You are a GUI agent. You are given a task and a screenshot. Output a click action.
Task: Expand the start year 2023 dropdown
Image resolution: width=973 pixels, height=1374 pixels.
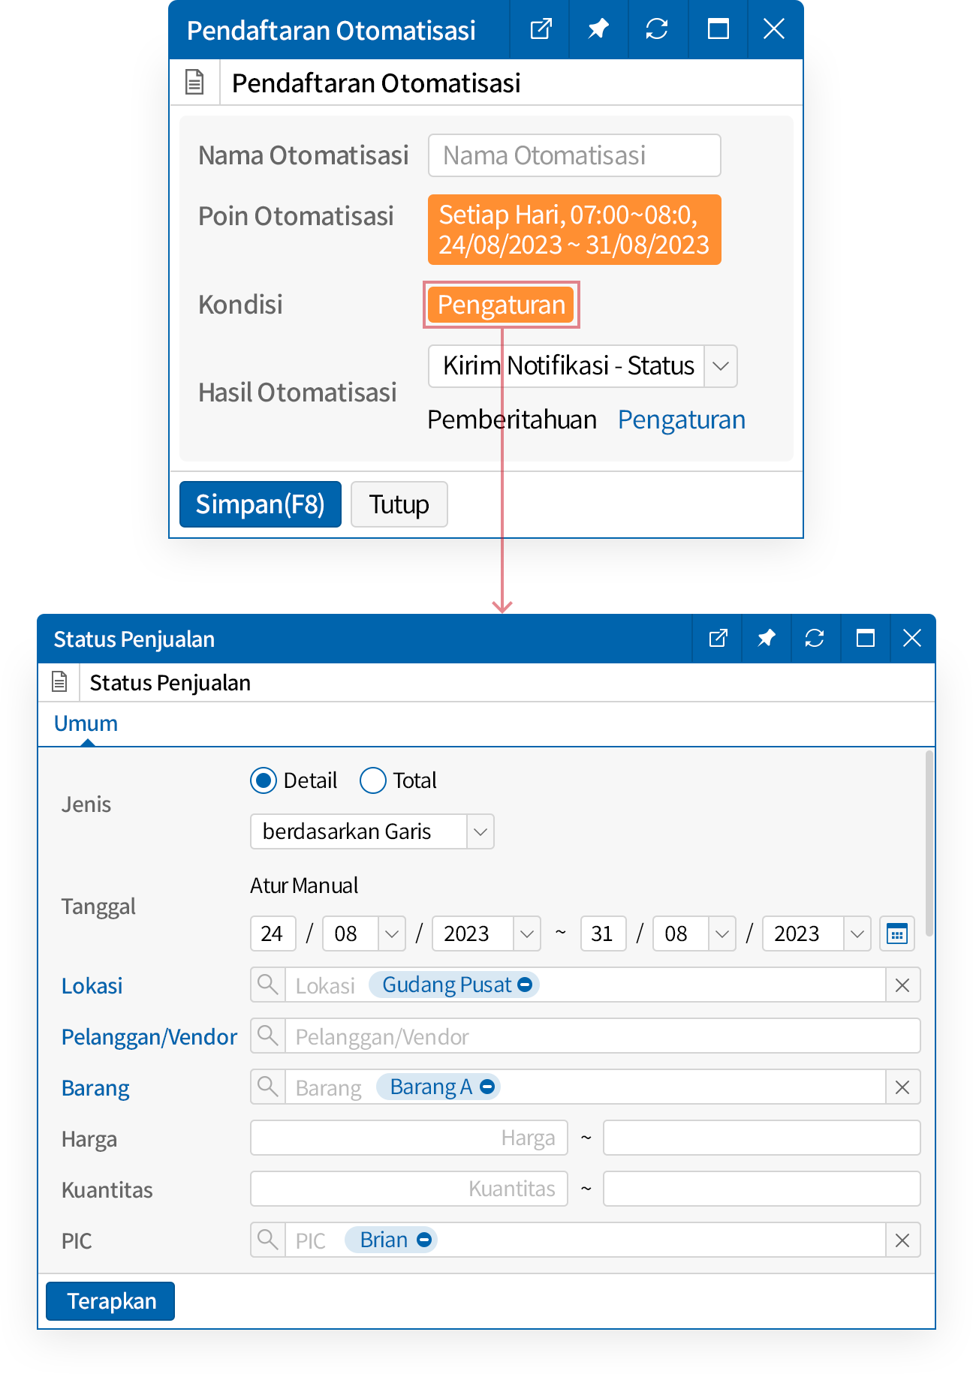pos(527,934)
